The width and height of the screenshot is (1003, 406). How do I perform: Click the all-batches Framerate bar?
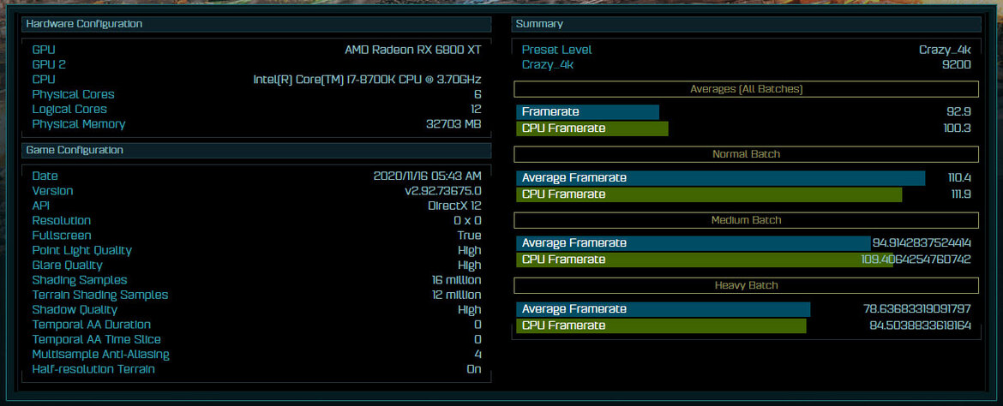[588, 112]
